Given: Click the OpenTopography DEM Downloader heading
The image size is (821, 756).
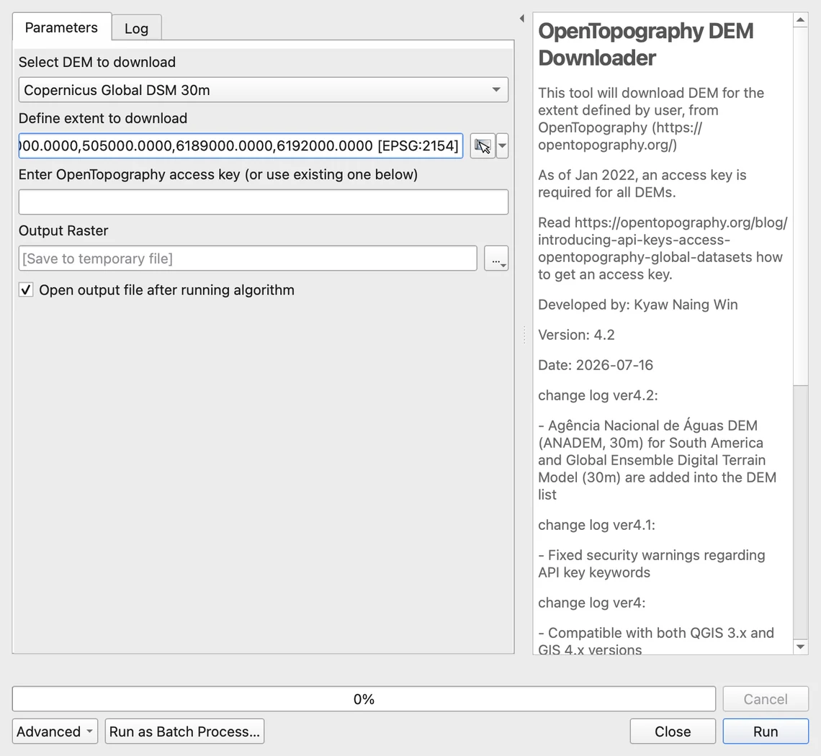Looking at the screenshot, I should click(x=645, y=45).
